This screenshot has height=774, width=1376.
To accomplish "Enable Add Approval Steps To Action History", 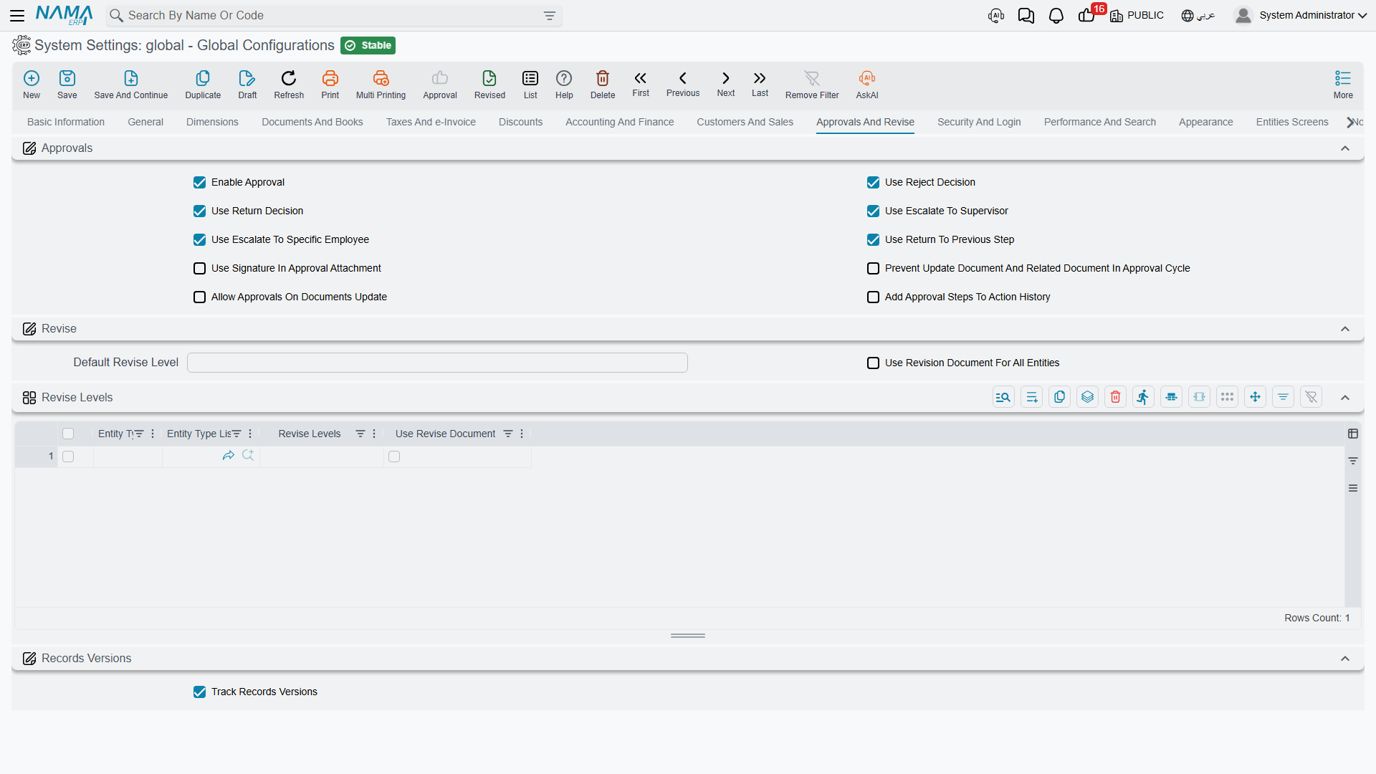I will 873,297.
